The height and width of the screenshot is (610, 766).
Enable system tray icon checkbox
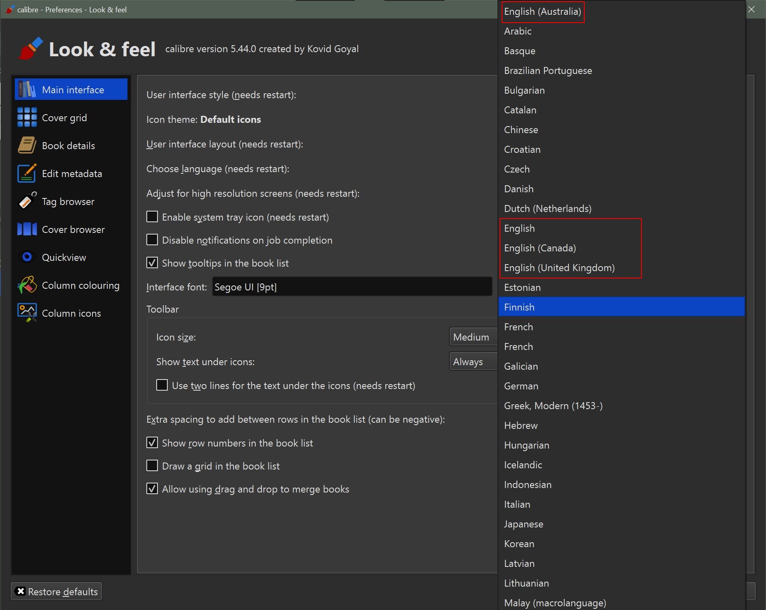[x=152, y=217]
